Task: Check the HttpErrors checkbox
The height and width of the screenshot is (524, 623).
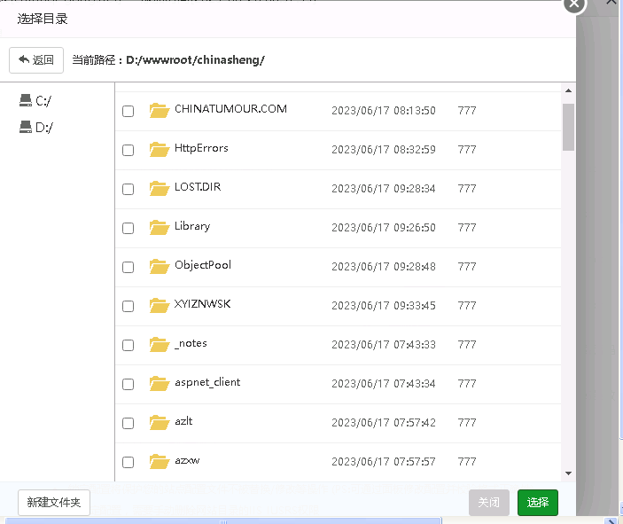Action: point(128,150)
